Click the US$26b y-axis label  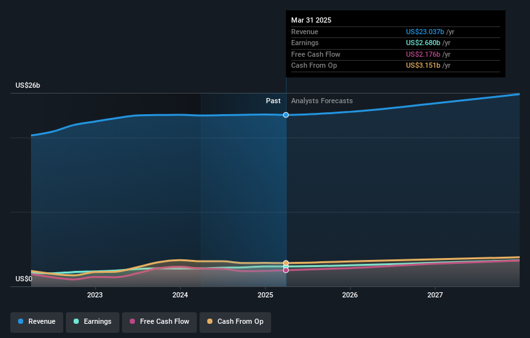click(28, 85)
